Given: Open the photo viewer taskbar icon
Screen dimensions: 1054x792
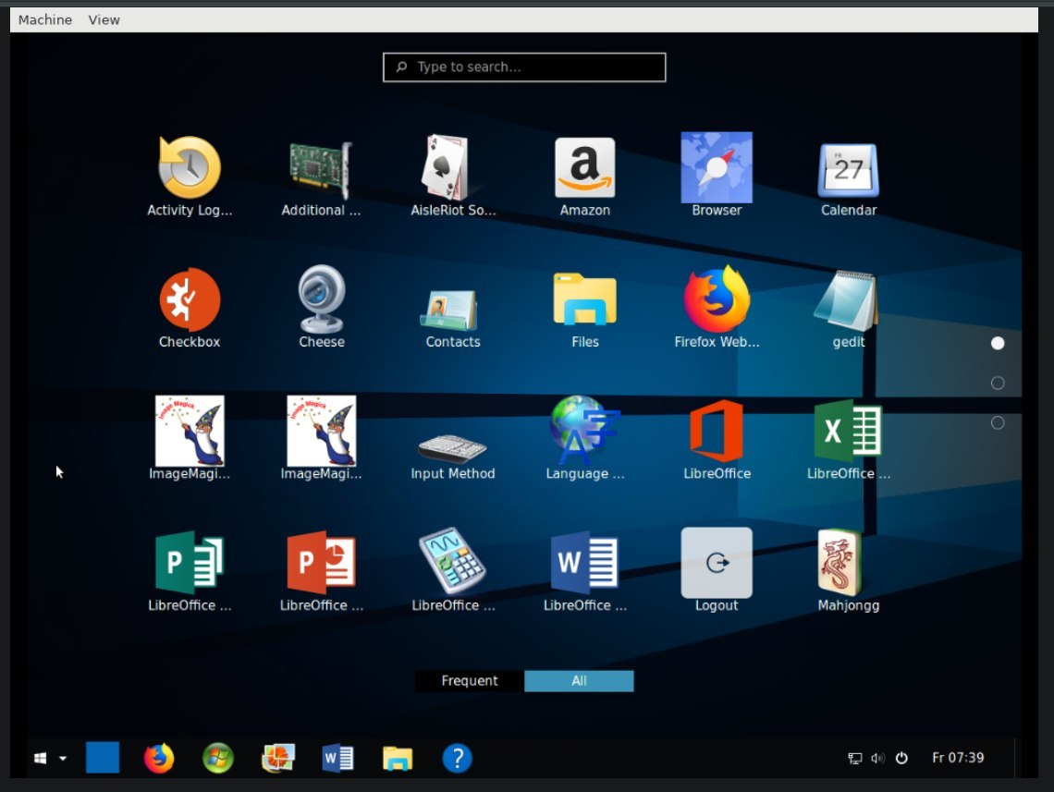Looking at the screenshot, I should pos(277,759).
